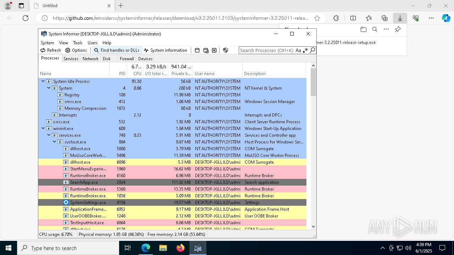
Task: Collapse the System Idle Process tree node
Action: [x=43, y=81]
